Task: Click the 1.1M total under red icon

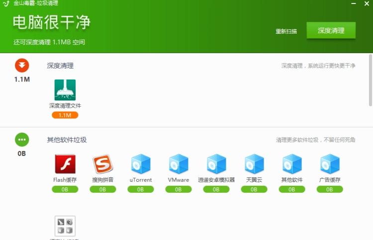Action: pyautogui.click(x=22, y=79)
